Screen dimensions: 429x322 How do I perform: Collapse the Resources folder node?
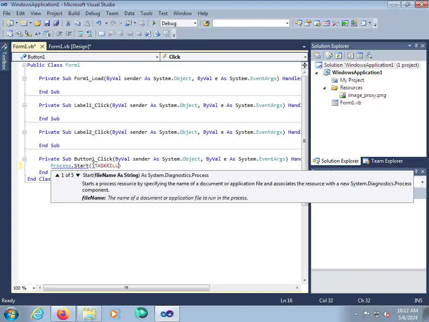click(325, 88)
